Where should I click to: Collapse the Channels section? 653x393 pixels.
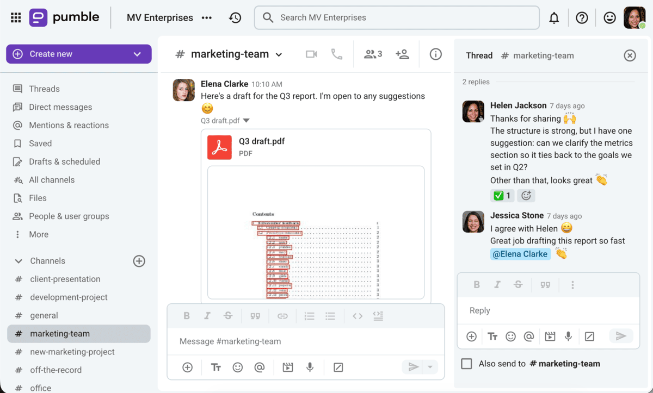click(x=19, y=261)
